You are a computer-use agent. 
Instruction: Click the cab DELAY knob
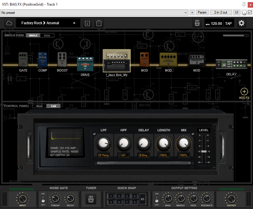point(143,143)
